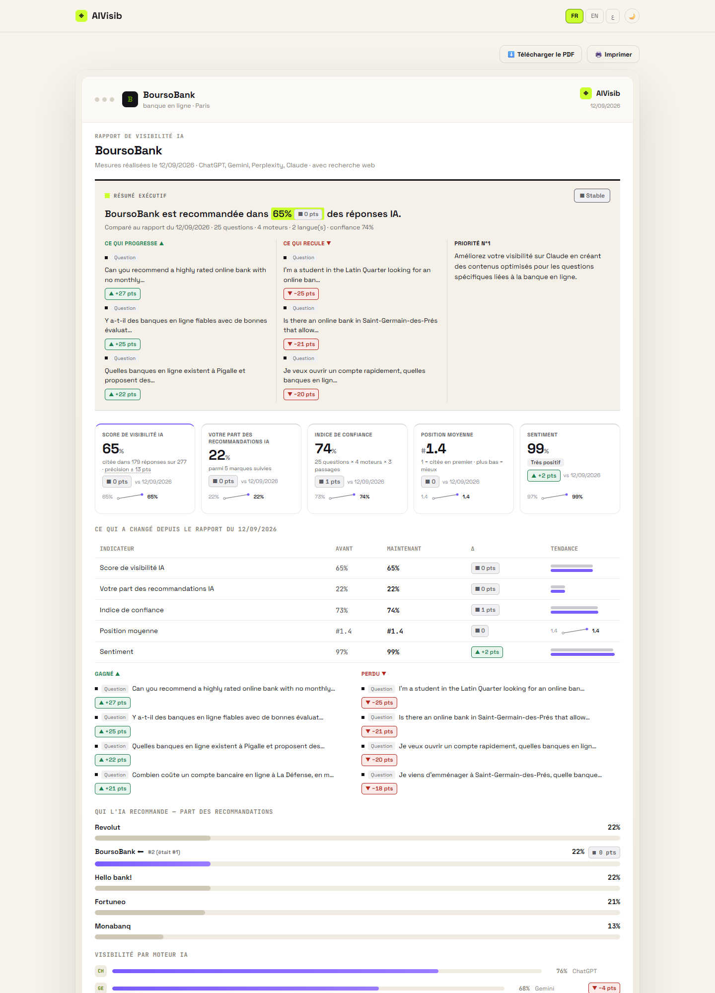This screenshot has width=715, height=993.
Task: Click the AIVisib logo in top navigation
Action: click(x=99, y=16)
